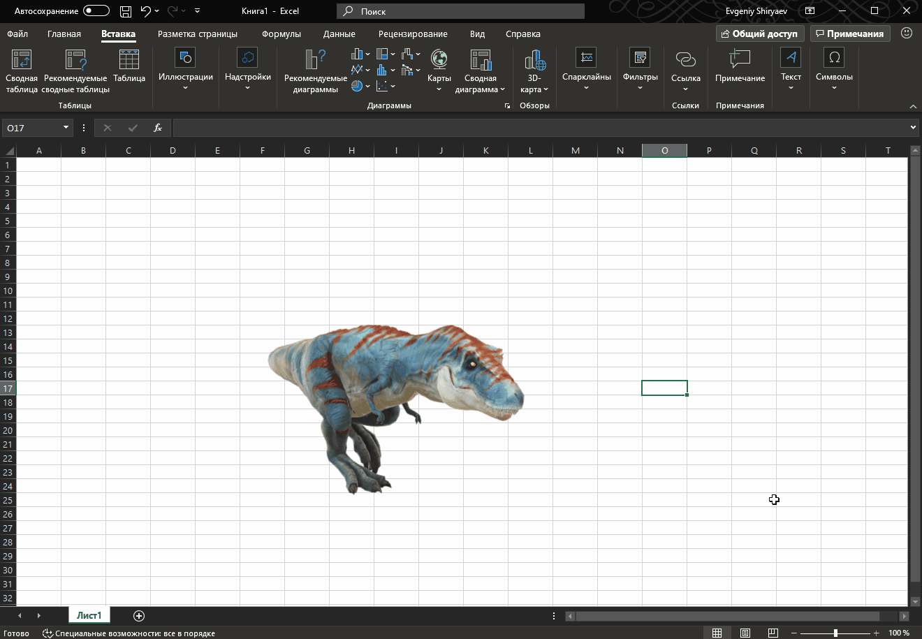922x639 pixels.
Task: Insert a line or area chart
Action: pyautogui.click(x=360, y=70)
